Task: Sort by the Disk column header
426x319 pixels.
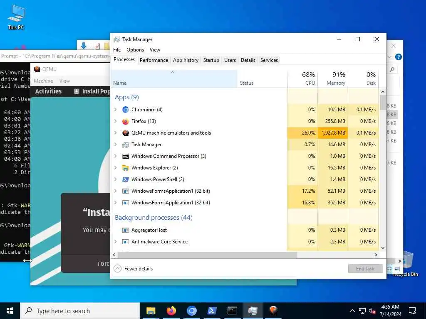Action: coord(363,79)
